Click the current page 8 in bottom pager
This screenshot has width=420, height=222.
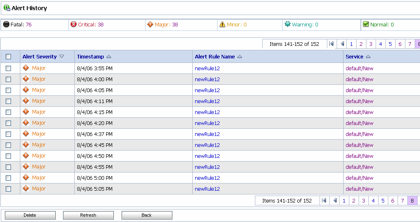412,200
